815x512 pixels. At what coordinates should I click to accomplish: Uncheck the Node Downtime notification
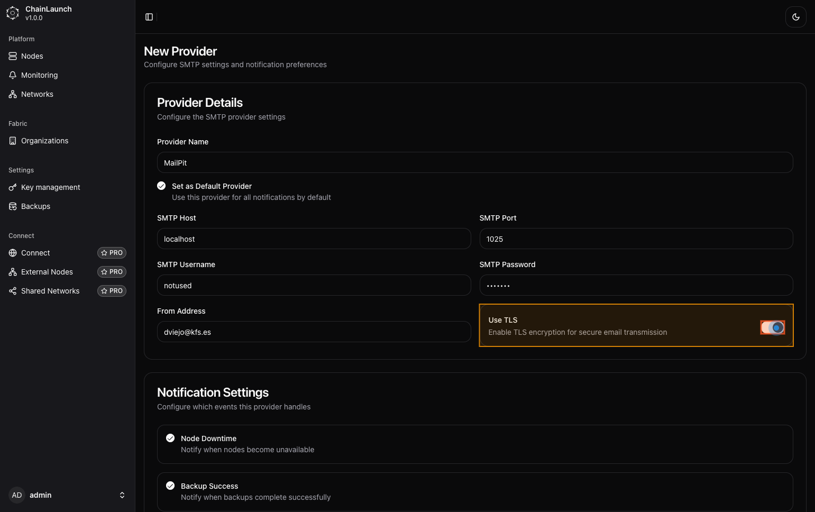(170, 438)
